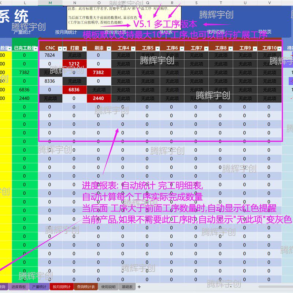The height and width of the screenshot is (293, 293).
Task: Select column V header
Action: coord(270,3)
